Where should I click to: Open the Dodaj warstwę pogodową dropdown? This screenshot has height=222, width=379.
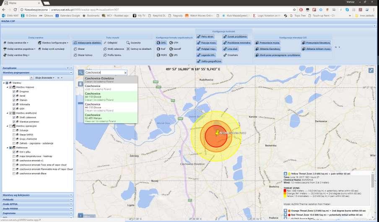[19, 49]
